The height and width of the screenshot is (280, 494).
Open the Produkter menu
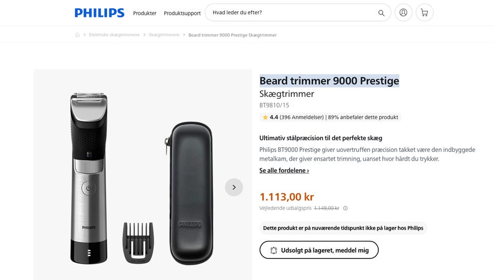point(145,13)
